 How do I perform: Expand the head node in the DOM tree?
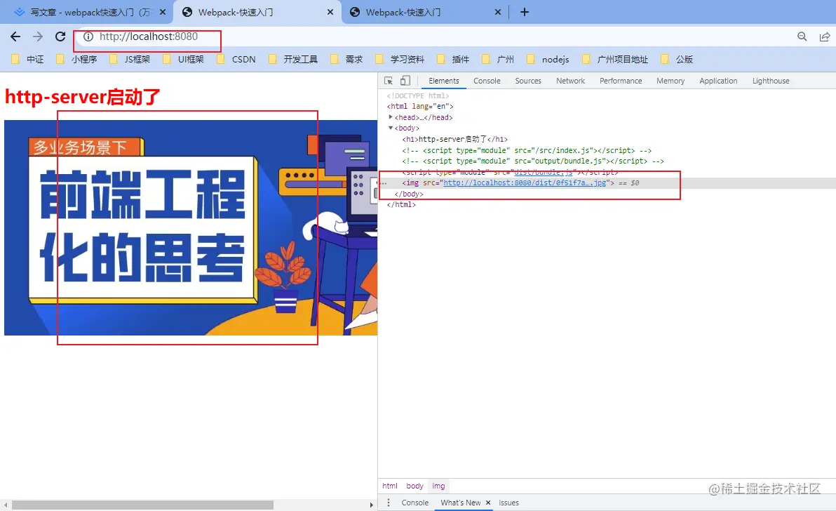tap(391, 117)
